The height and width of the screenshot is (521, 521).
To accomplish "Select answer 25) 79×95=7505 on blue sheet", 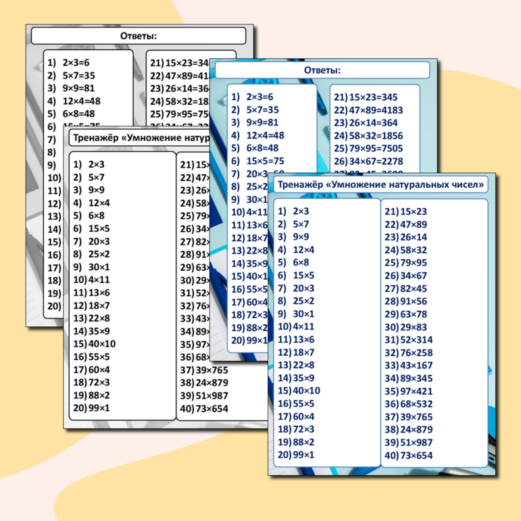I will coord(368,149).
